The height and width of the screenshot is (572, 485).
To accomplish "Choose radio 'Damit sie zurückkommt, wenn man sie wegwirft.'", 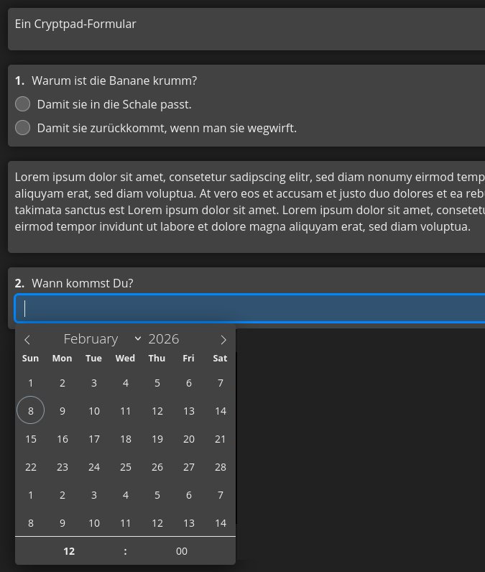I will (x=23, y=128).
